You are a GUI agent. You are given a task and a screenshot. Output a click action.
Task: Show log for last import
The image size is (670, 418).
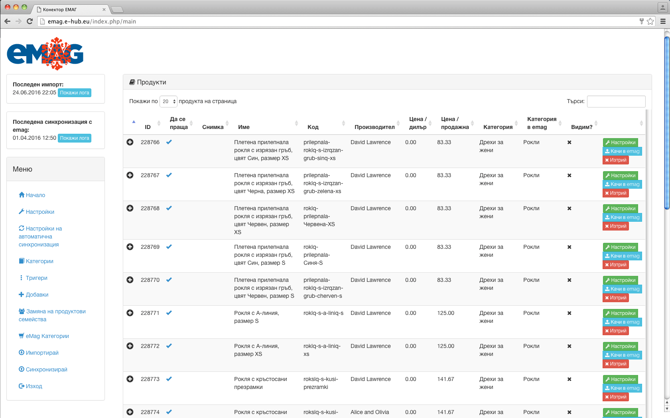click(x=75, y=93)
